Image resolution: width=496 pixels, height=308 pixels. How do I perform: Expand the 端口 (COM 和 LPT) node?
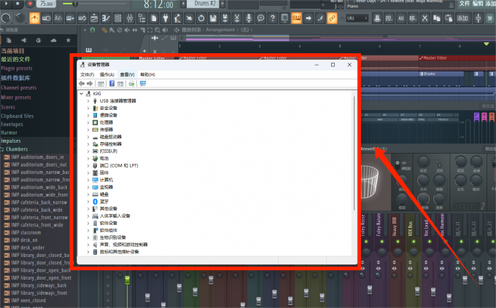point(88,165)
